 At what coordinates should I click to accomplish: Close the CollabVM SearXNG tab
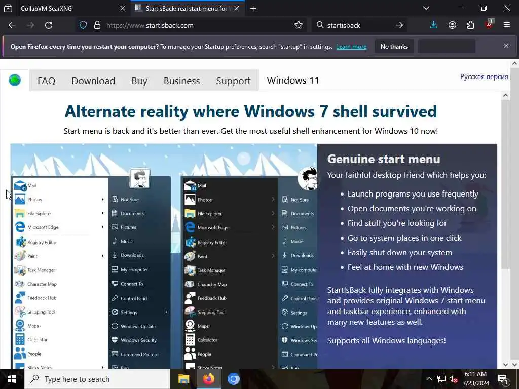tap(123, 8)
